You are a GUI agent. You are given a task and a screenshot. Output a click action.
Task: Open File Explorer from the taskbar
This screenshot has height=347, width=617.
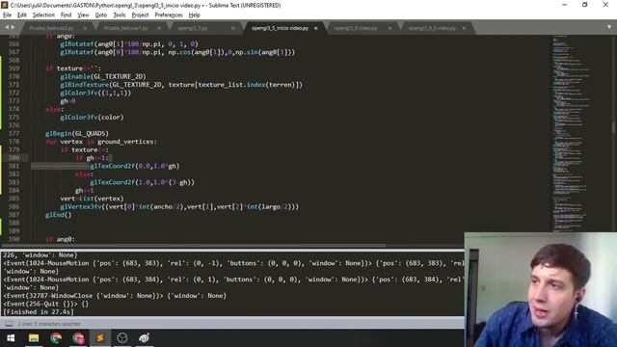point(34,338)
